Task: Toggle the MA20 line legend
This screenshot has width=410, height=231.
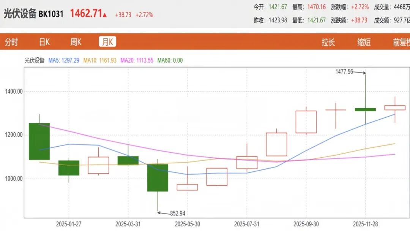Action: click(137, 60)
